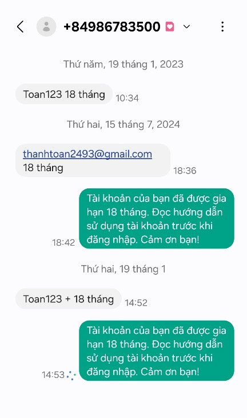
Task: Tap the 14:52 message timestamp
Action: point(136,303)
